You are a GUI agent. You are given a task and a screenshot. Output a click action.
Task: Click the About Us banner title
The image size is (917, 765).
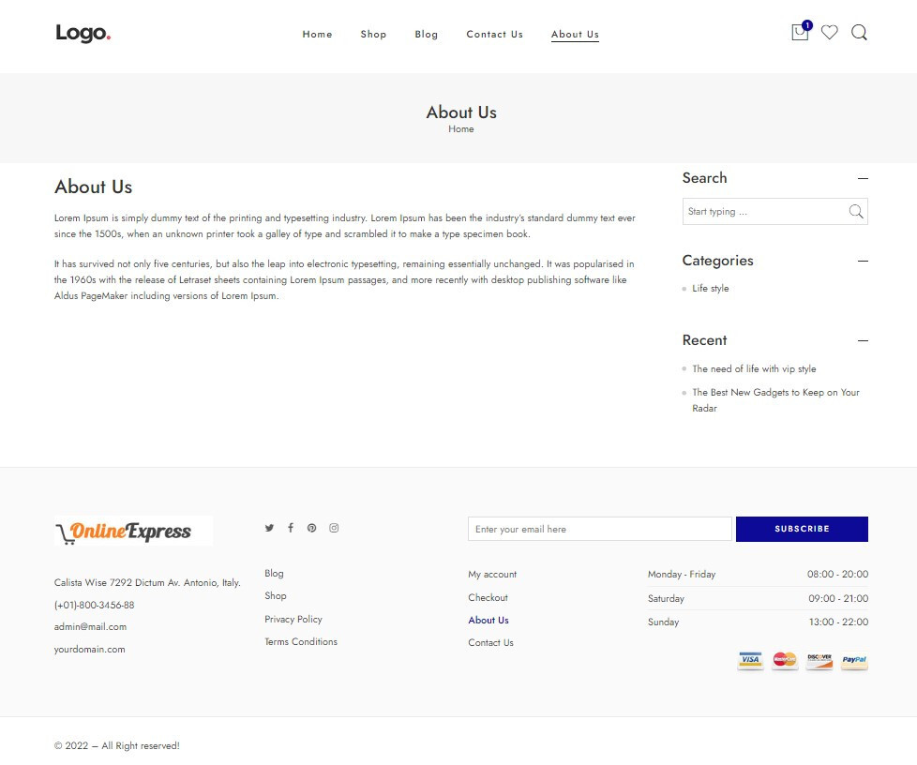[461, 112]
